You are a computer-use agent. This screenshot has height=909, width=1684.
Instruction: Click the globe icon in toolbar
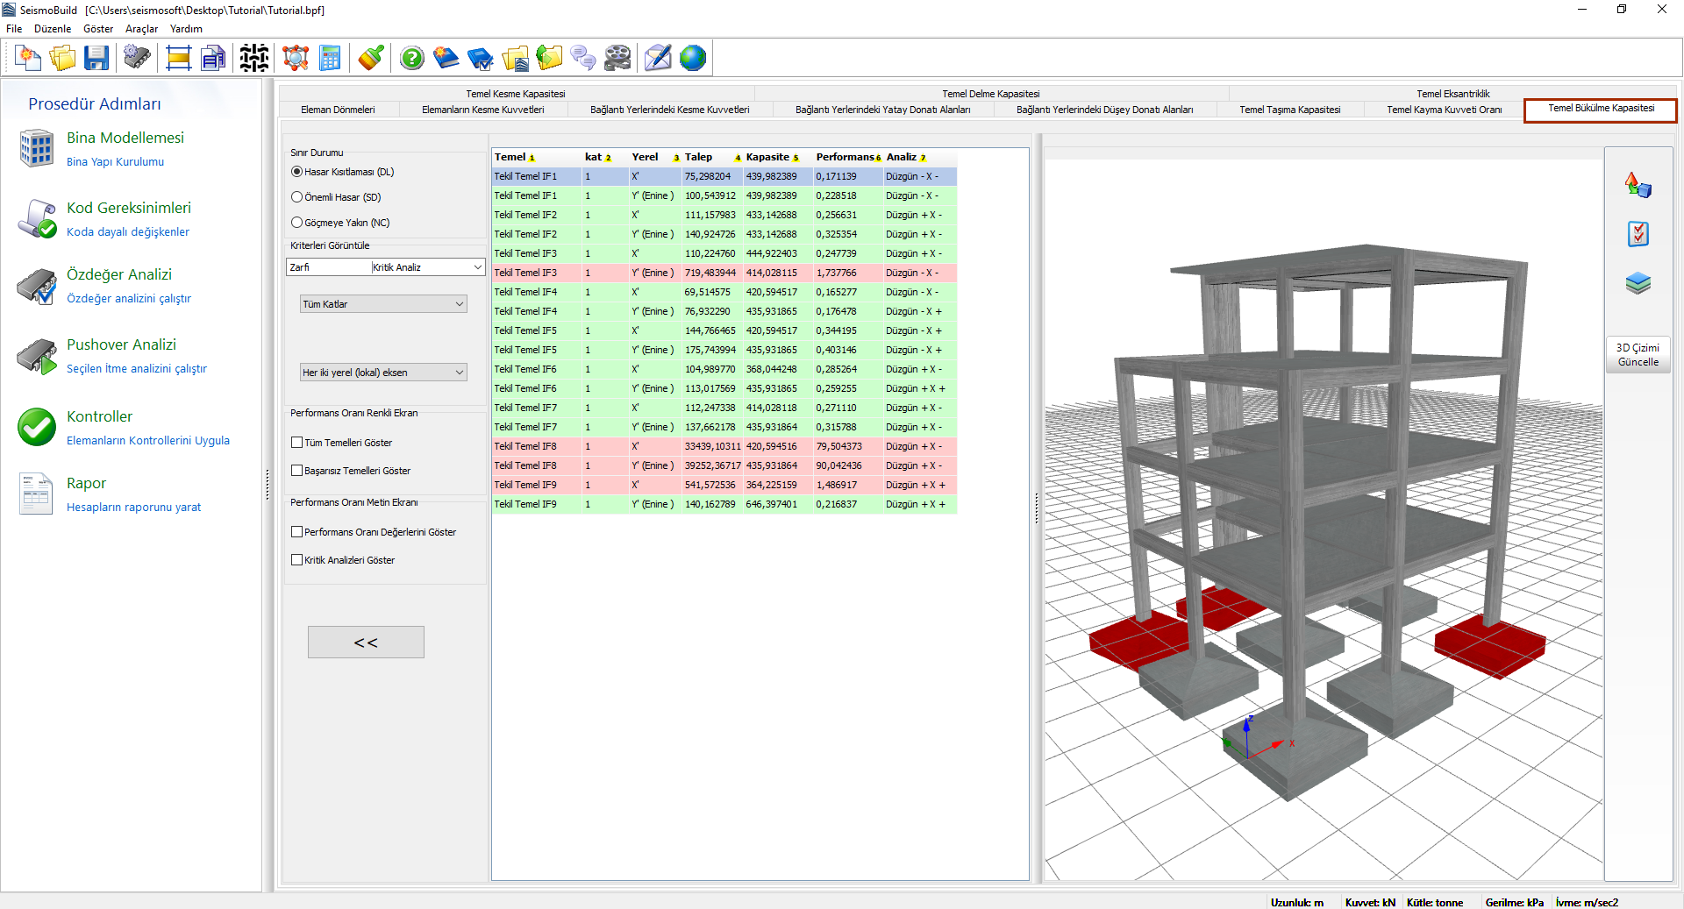pos(692,59)
